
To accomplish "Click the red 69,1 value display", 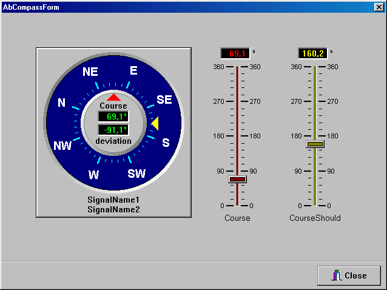I will tap(235, 53).
